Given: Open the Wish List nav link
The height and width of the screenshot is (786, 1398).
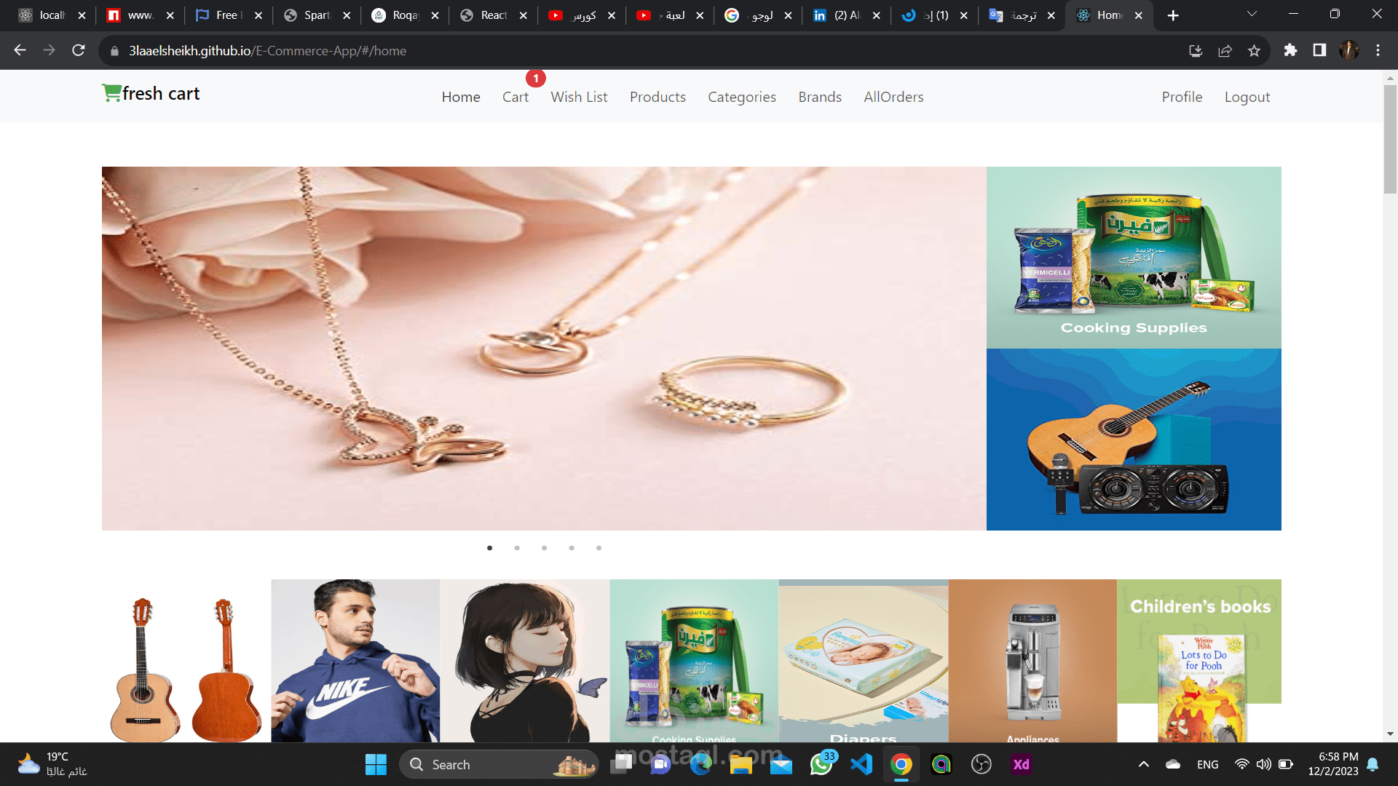Looking at the screenshot, I should (579, 97).
